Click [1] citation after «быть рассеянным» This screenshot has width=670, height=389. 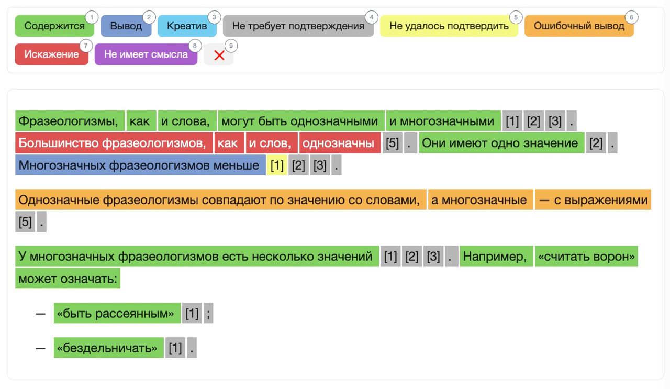[192, 313]
